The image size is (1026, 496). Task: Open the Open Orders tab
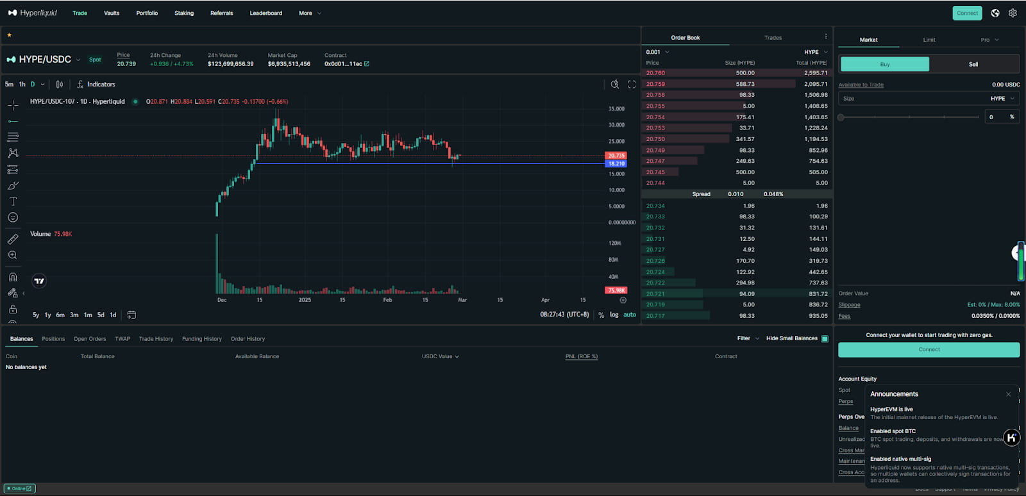point(90,339)
